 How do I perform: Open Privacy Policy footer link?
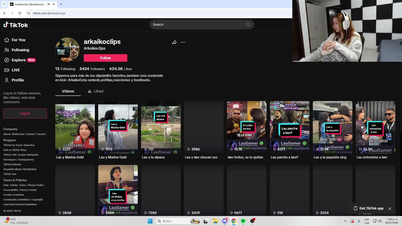[35, 185]
